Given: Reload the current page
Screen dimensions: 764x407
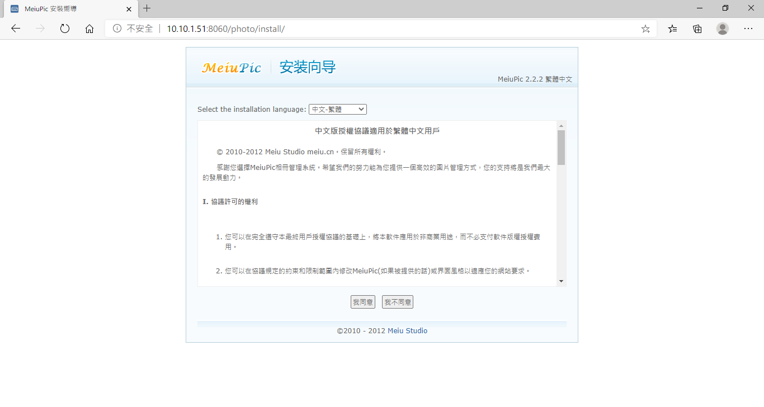Looking at the screenshot, I should [65, 29].
